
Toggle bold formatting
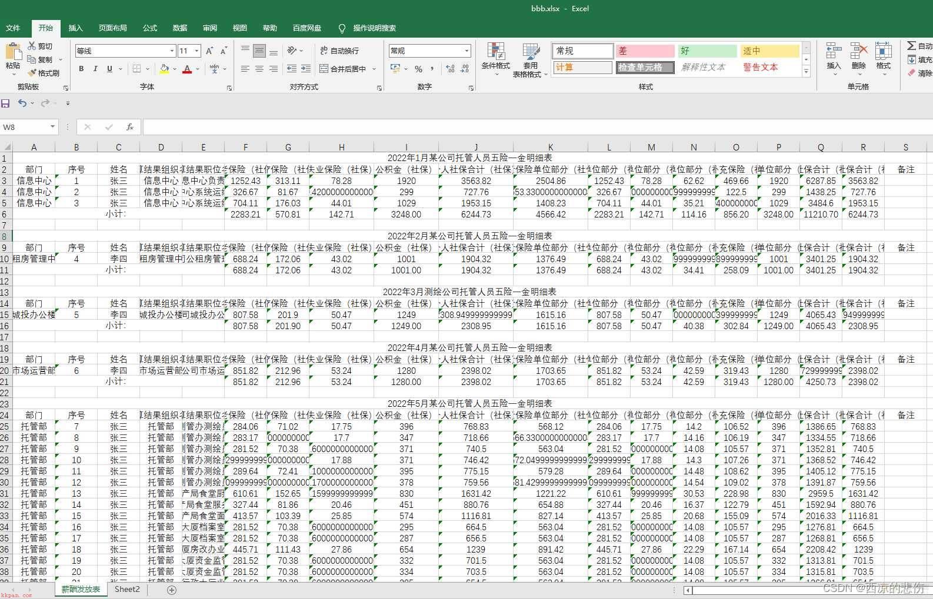coord(81,69)
